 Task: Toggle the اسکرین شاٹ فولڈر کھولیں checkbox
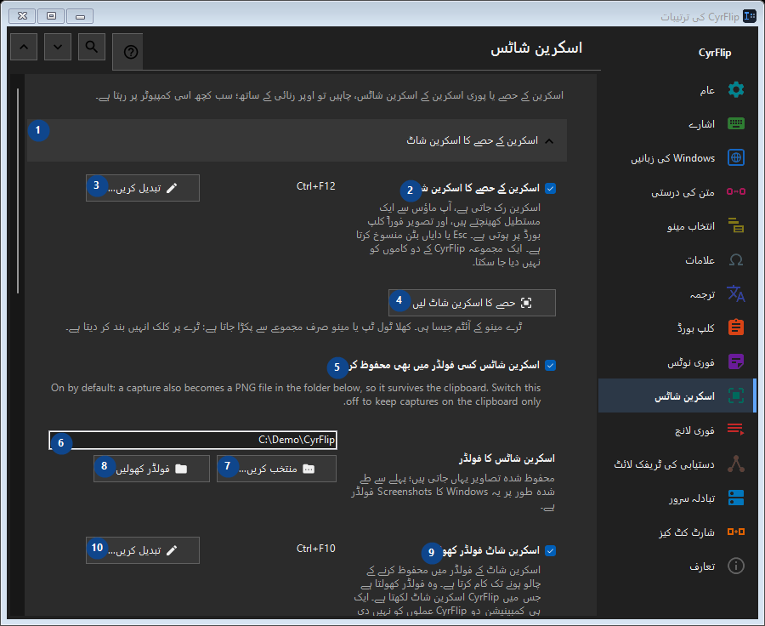(x=550, y=551)
